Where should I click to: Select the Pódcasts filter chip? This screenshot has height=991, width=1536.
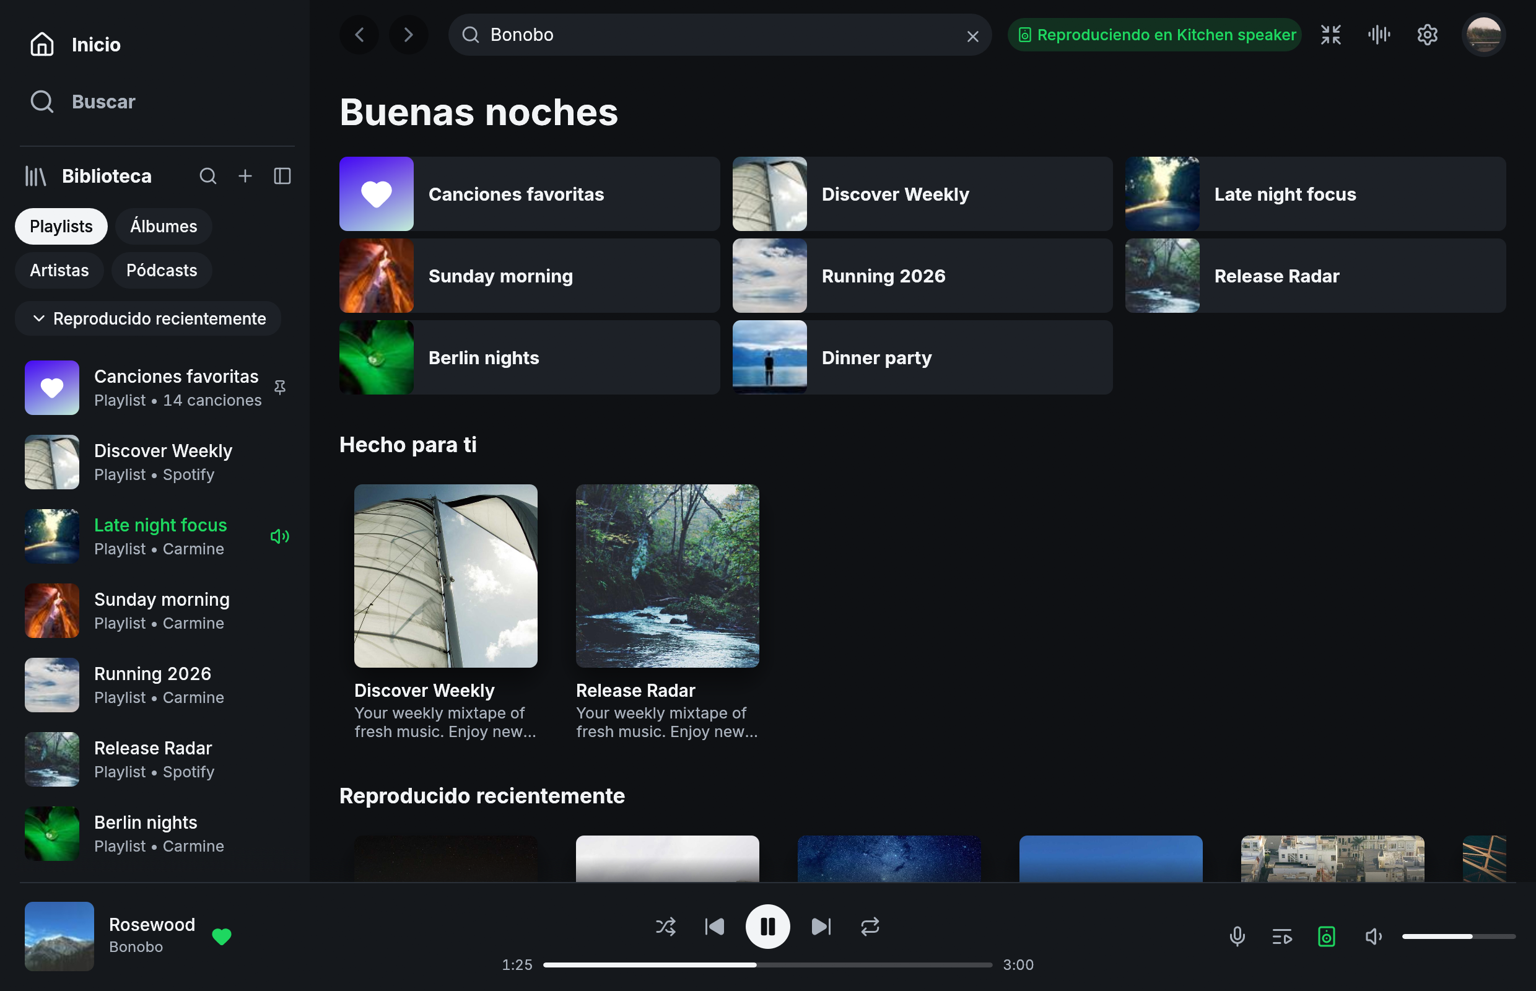pos(162,270)
